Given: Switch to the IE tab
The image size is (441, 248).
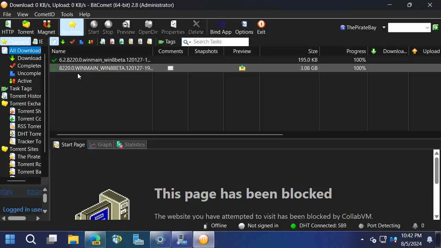Looking at the screenshot, I should pyautogui.click(x=38, y=42).
